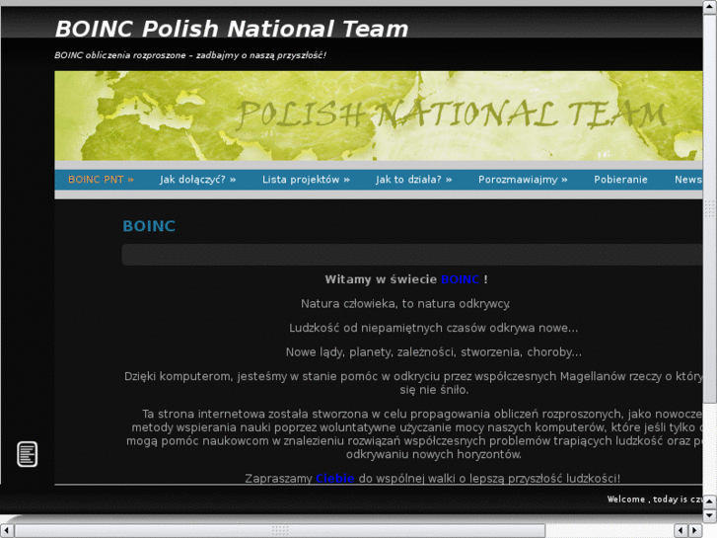Open the BOINC PNT menu
717x538 pixels.
[x=101, y=180]
